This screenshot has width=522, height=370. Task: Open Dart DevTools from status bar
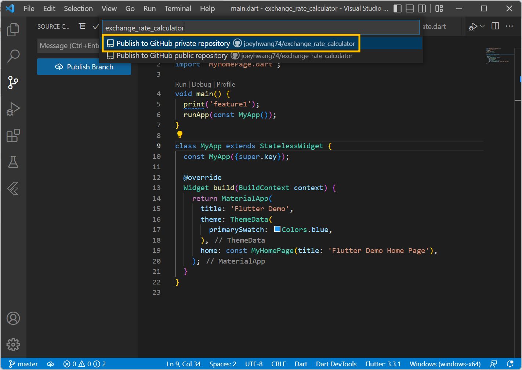pos(336,364)
